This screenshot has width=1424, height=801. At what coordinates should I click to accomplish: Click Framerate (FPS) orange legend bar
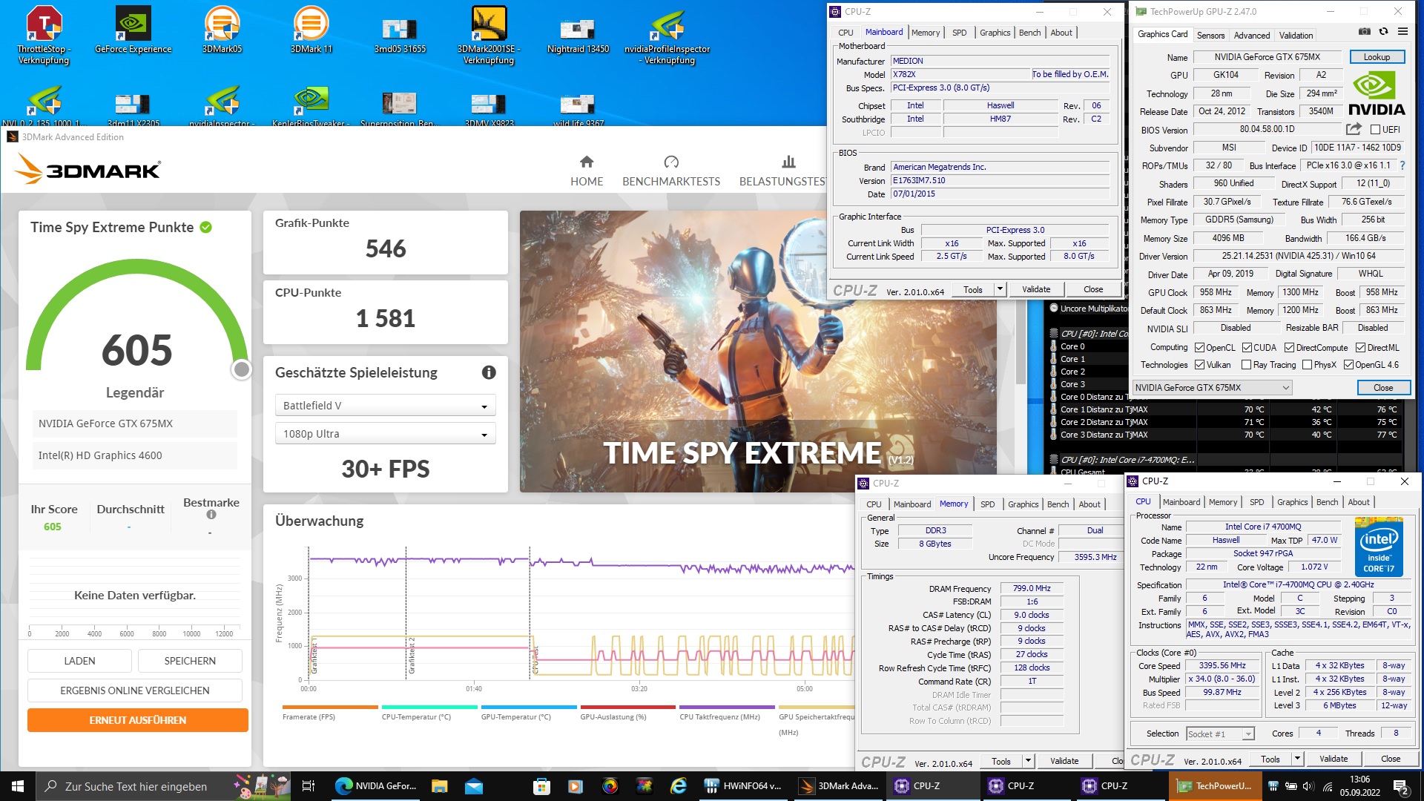330,708
